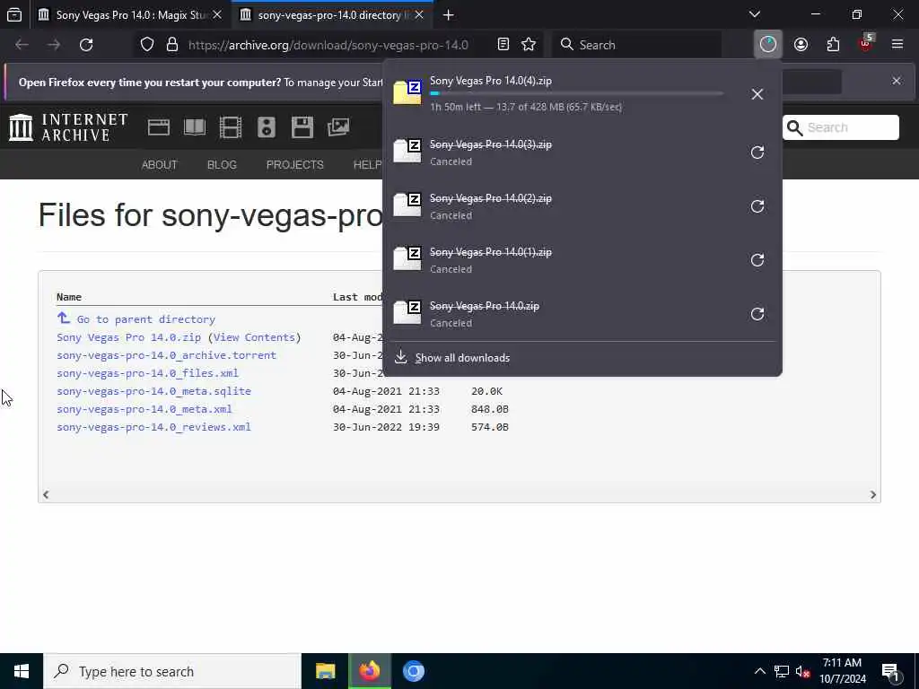Close the downloads panel via toolbar downloads icon
This screenshot has width=919, height=689.
click(768, 45)
